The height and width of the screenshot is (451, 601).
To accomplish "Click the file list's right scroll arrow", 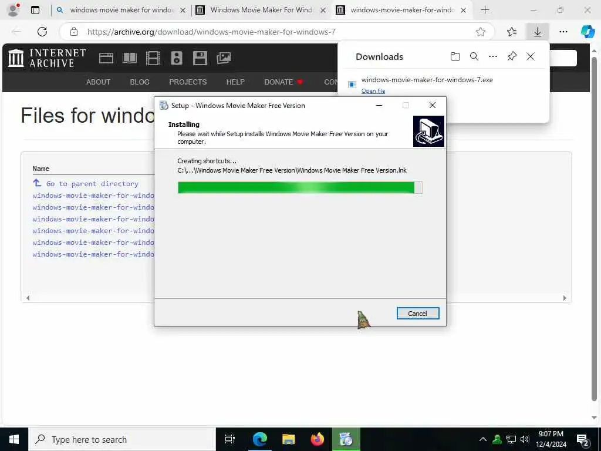I will point(565,298).
